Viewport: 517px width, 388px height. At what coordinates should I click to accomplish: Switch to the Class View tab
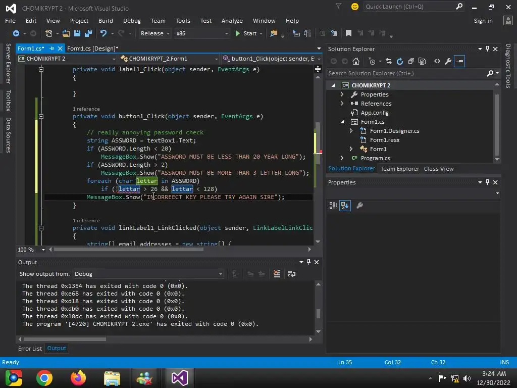coord(439,169)
